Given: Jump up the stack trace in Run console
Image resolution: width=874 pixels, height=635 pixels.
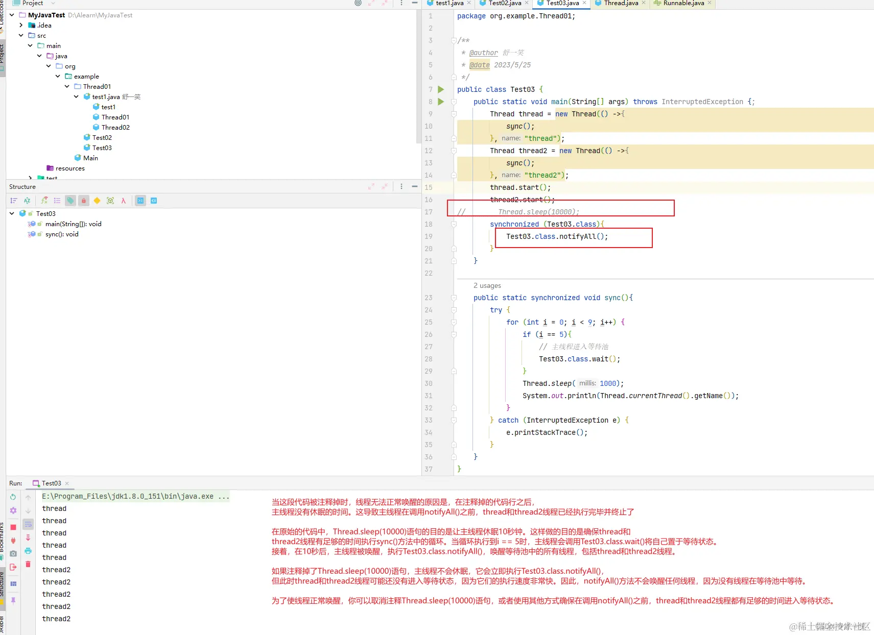Looking at the screenshot, I should [28, 497].
